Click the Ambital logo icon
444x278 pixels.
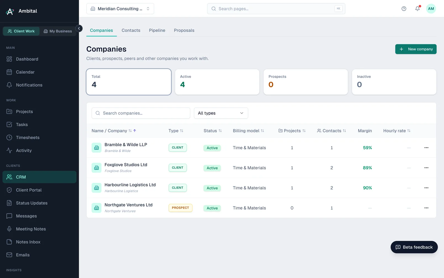coord(10,11)
